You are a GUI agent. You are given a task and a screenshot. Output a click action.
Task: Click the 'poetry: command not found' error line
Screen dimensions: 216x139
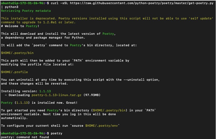[25, 137]
